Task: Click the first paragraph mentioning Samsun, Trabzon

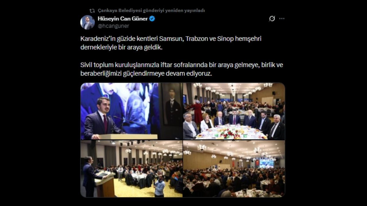Action: [171, 43]
